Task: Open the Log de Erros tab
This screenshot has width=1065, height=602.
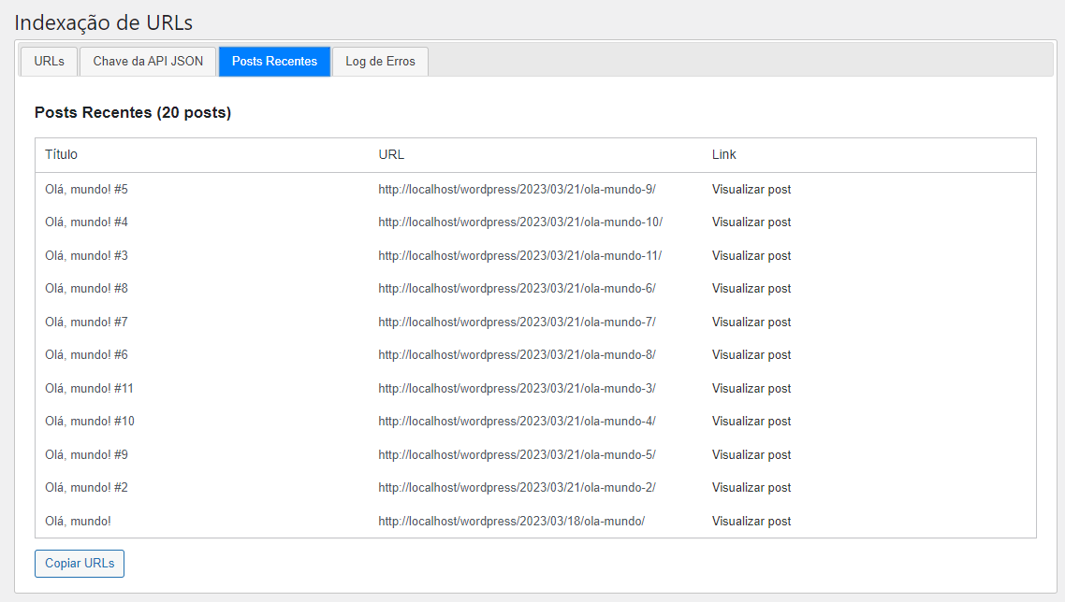Action: pos(380,61)
